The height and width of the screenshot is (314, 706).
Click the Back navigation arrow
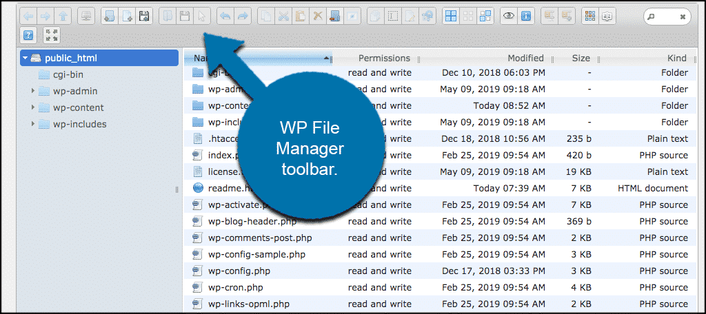pos(28,17)
